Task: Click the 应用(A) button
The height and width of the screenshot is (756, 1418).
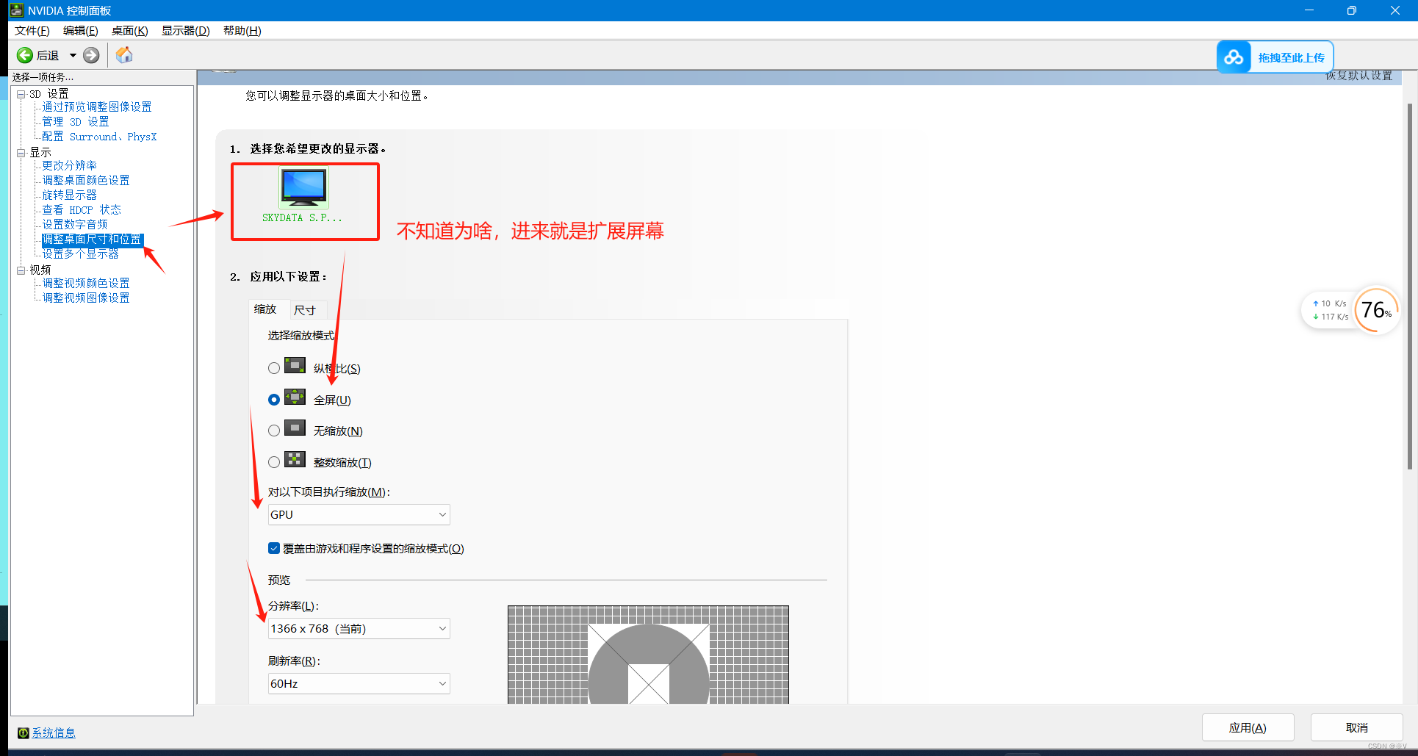Action: pyautogui.click(x=1248, y=727)
